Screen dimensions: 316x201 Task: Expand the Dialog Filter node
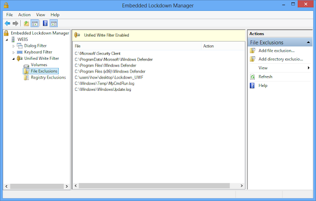click(x=13, y=46)
